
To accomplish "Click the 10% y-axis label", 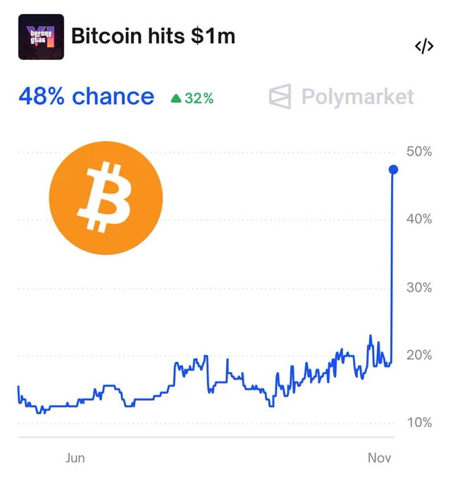I will (x=419, y=423).
